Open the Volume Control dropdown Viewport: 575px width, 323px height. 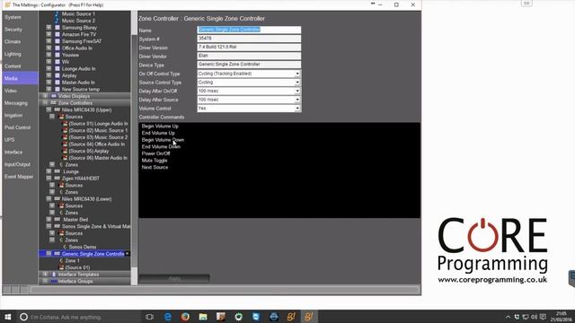(x=297, y=109)
